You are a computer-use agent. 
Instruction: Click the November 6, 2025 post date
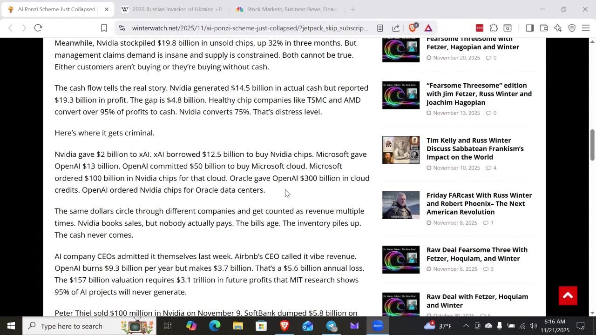[455, 269]
